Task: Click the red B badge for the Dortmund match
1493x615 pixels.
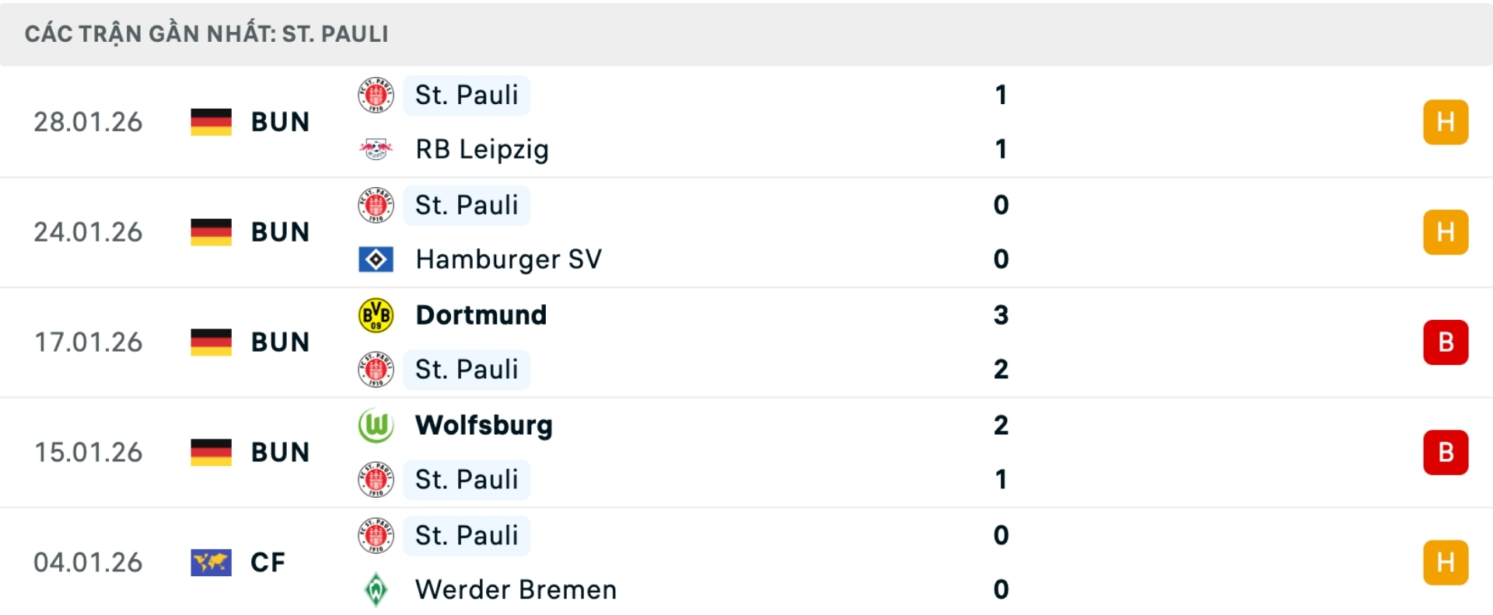Action: [x=1446, y=342]
